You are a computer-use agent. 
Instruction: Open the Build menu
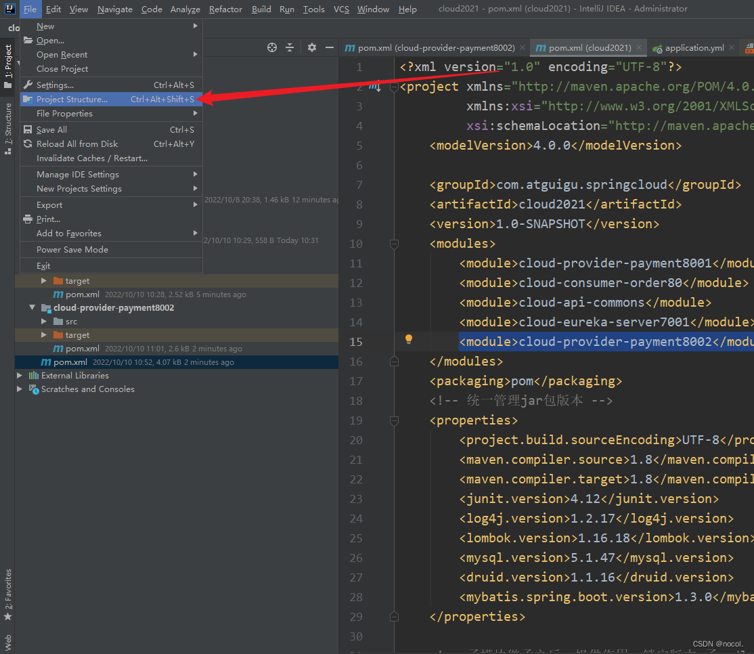tap(261, 9)
